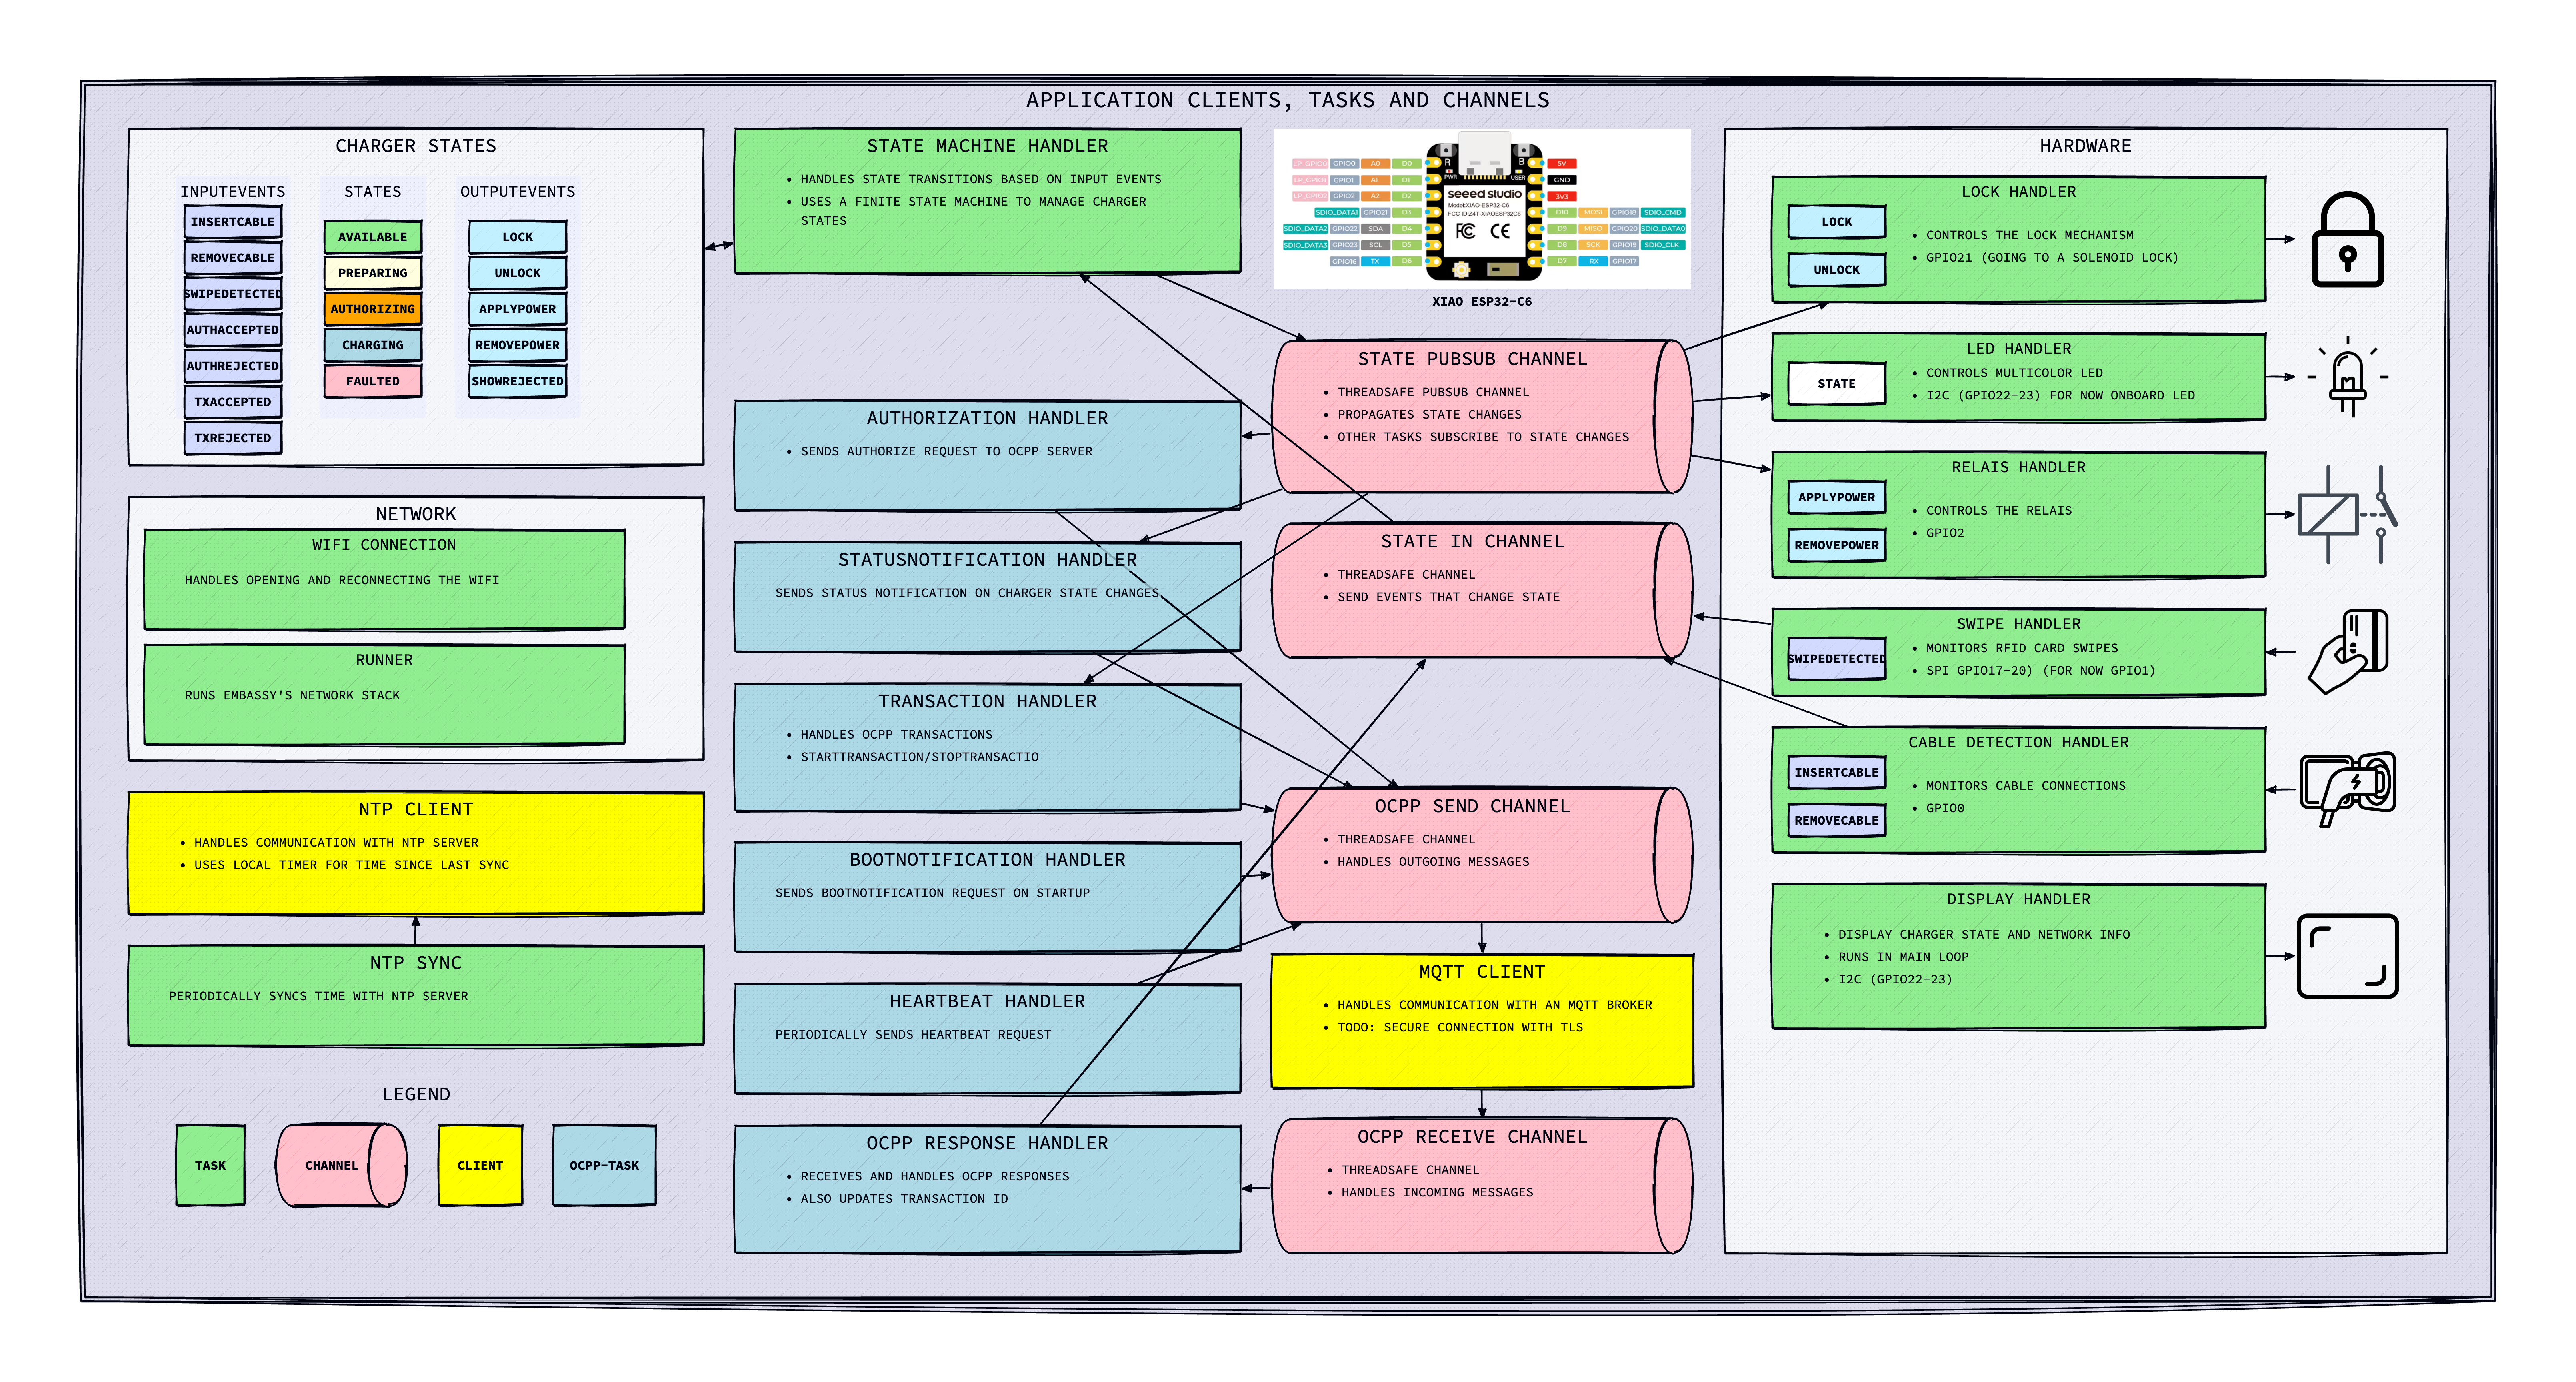The image size is (2576, 1382).
Task: Select REMOVEPOWER box inside Relais Handler
Action: coord(1836,545)
